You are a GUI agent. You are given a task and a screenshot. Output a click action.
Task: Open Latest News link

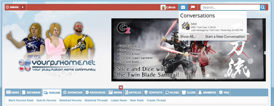tap(119, 101)
